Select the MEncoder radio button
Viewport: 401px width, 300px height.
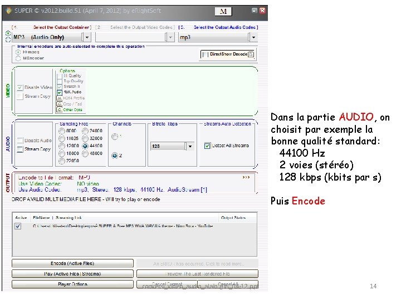pyautogui.click(x=18, y=58)
